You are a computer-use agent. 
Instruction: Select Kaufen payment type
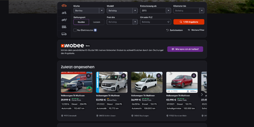81,22
